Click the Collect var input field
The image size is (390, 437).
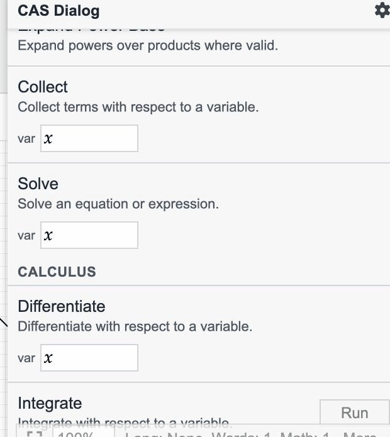pyautogui.click(x=89, y=138)
